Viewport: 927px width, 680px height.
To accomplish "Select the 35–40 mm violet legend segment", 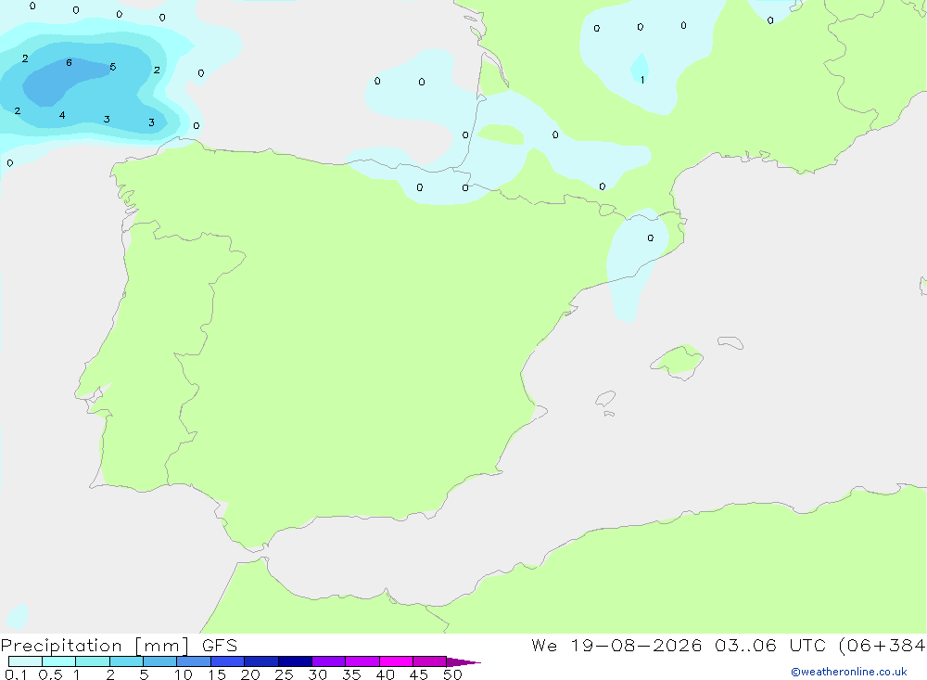I will [x=362, y=661].
